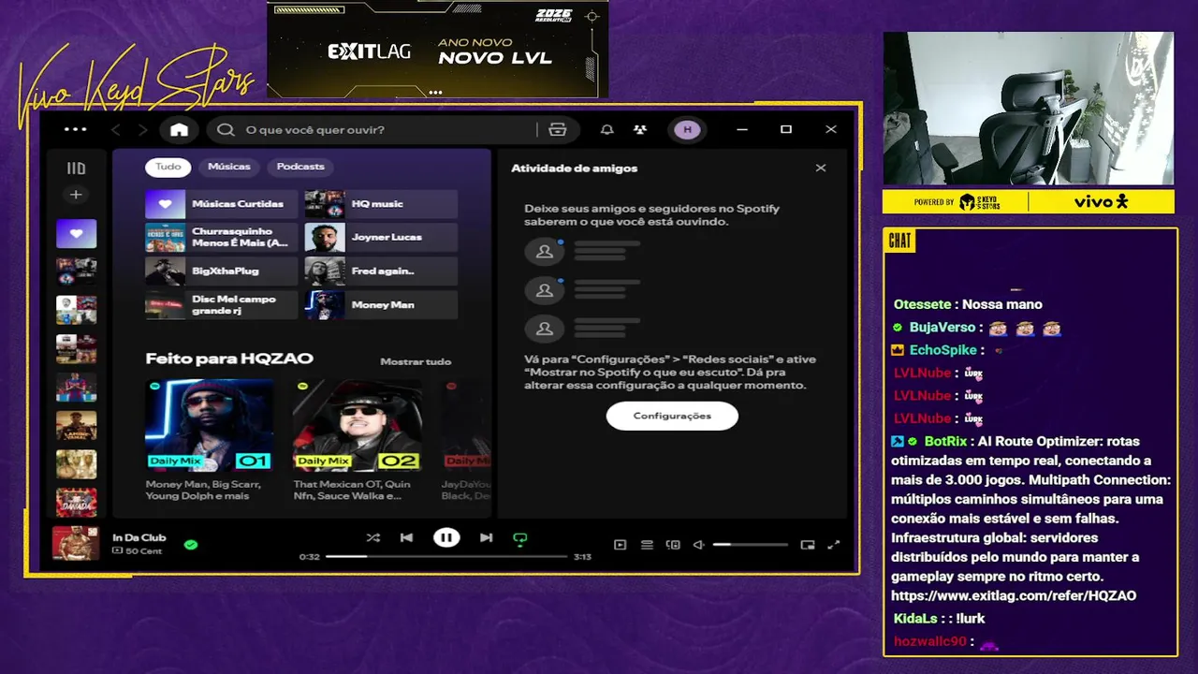Click 50 Cent artist name
This screenshot has width=1198, height=674.
(x=143, y=551)
